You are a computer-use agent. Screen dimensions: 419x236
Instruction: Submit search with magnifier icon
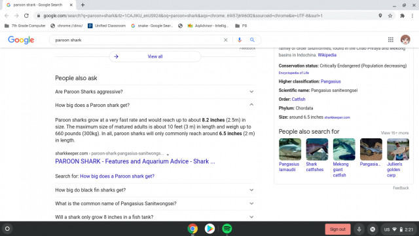tap(252, 40)
